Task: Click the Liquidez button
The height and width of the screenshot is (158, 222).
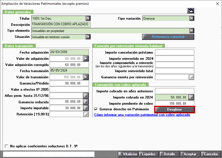Action: pyautogui.click(x=149, y=154)
